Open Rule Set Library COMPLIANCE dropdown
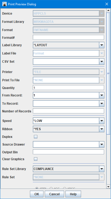 click(x=102, y=169)
